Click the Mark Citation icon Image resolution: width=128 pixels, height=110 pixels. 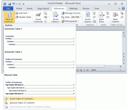click(115, 15)
